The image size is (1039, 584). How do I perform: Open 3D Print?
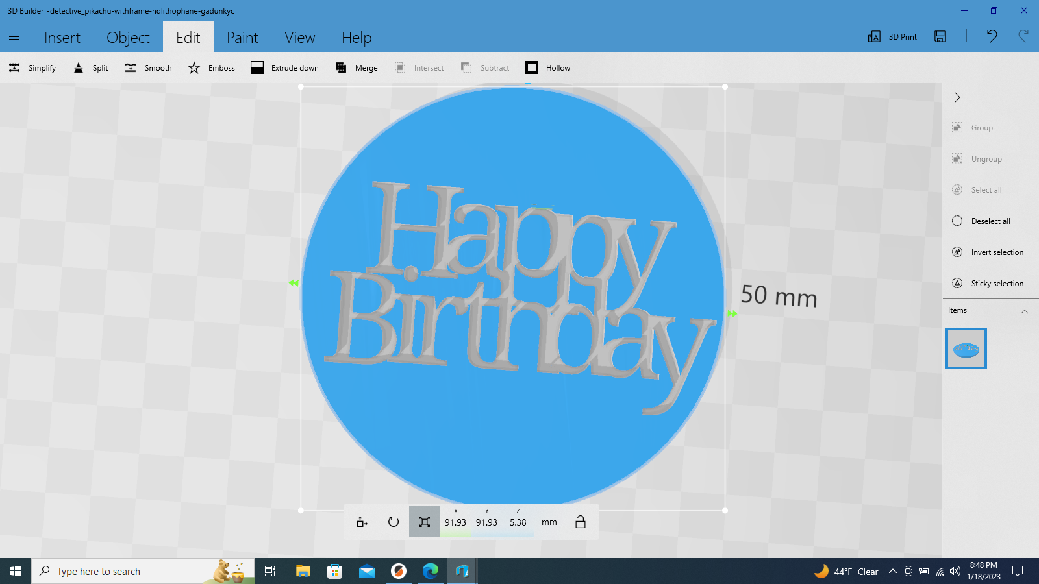point(893,37)
